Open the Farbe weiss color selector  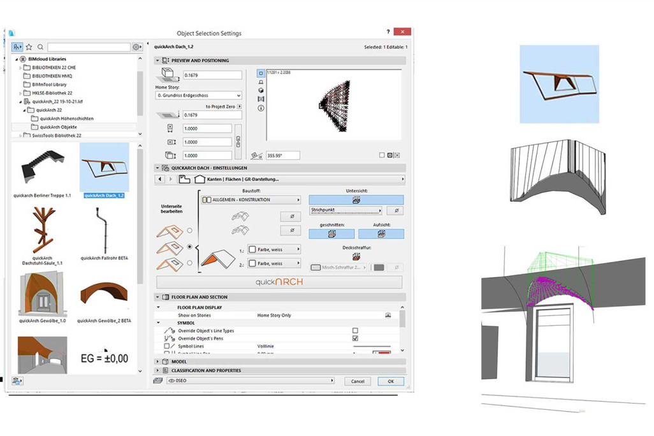(x=274, y=249)
